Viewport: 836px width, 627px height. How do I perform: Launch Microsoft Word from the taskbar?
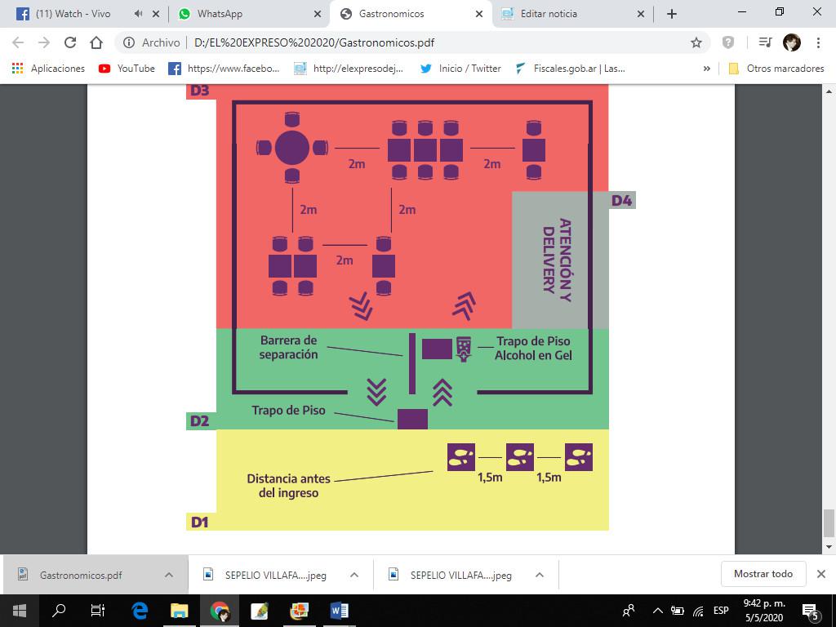(340, 610)
